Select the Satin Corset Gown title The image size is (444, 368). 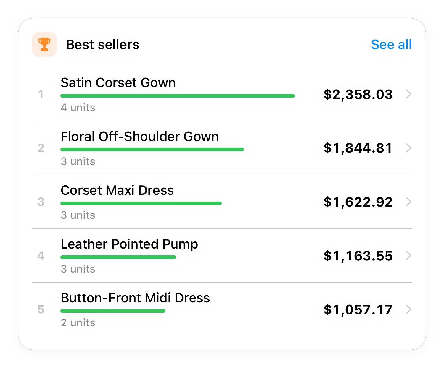[118, 83]
